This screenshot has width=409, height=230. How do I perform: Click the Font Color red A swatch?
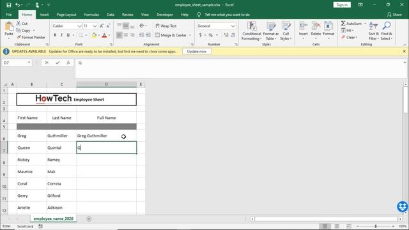(104, 35)
